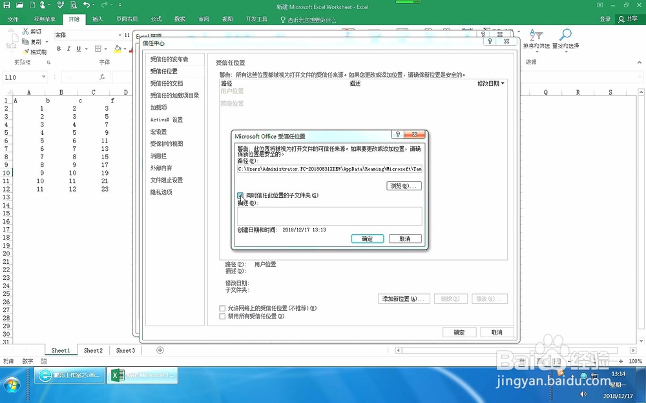The height and width of the screenshot is (403, 646).
Task: Save workbook with the floppy disk icon
Action: click(6, 5)
